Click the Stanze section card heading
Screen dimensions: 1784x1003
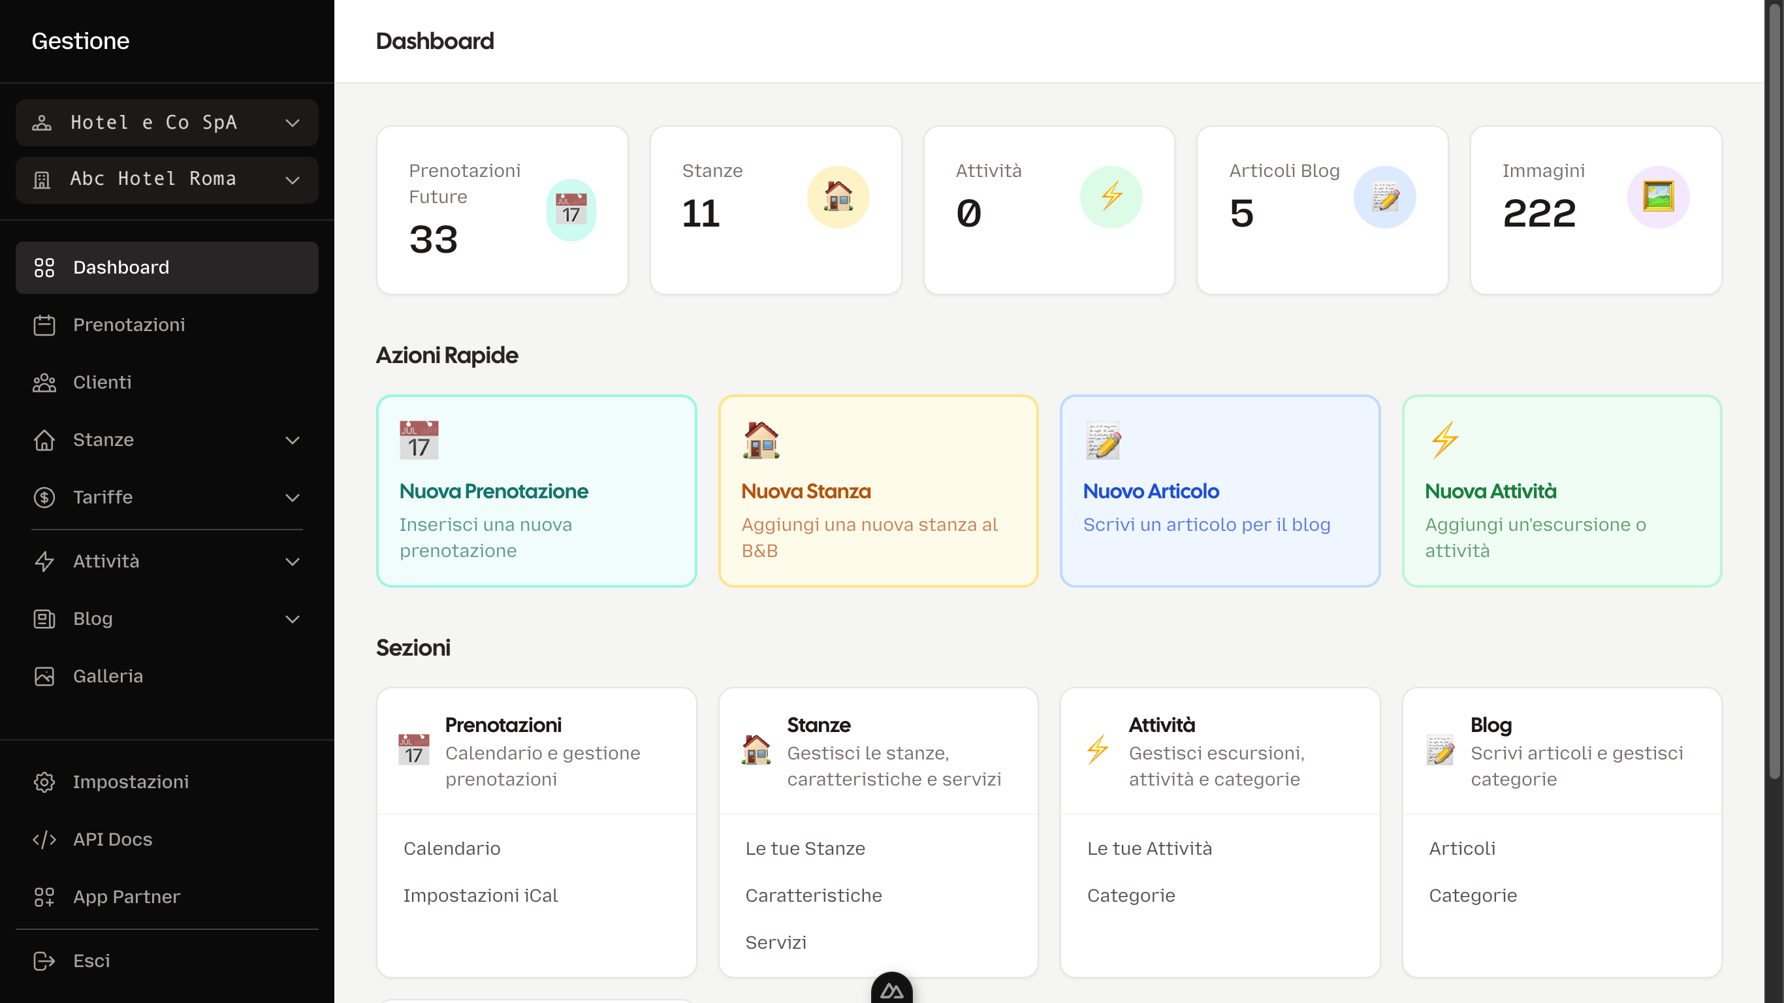pyautogui.click(x=819, y=725)
